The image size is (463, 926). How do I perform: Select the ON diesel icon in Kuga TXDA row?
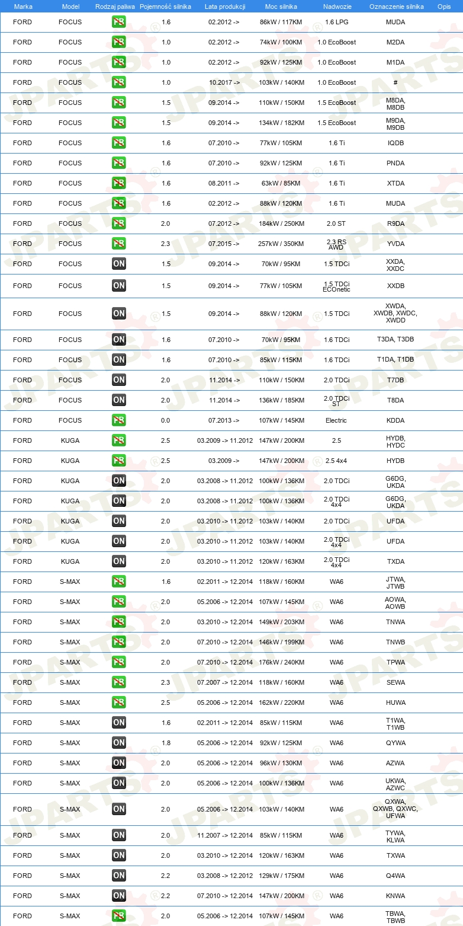pyautogui.click(x=119, y=561)
